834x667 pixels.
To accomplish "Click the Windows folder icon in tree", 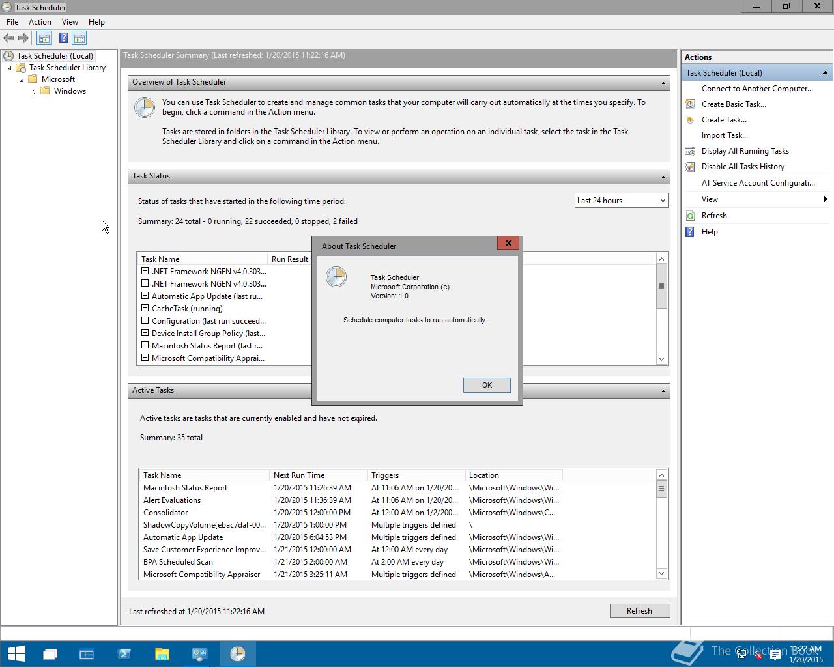I will point(45,91).
